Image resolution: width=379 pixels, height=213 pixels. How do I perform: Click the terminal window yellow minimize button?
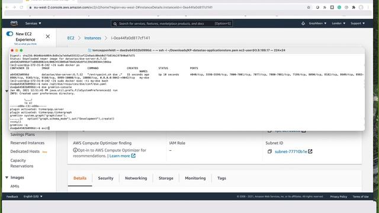point(17,50)
